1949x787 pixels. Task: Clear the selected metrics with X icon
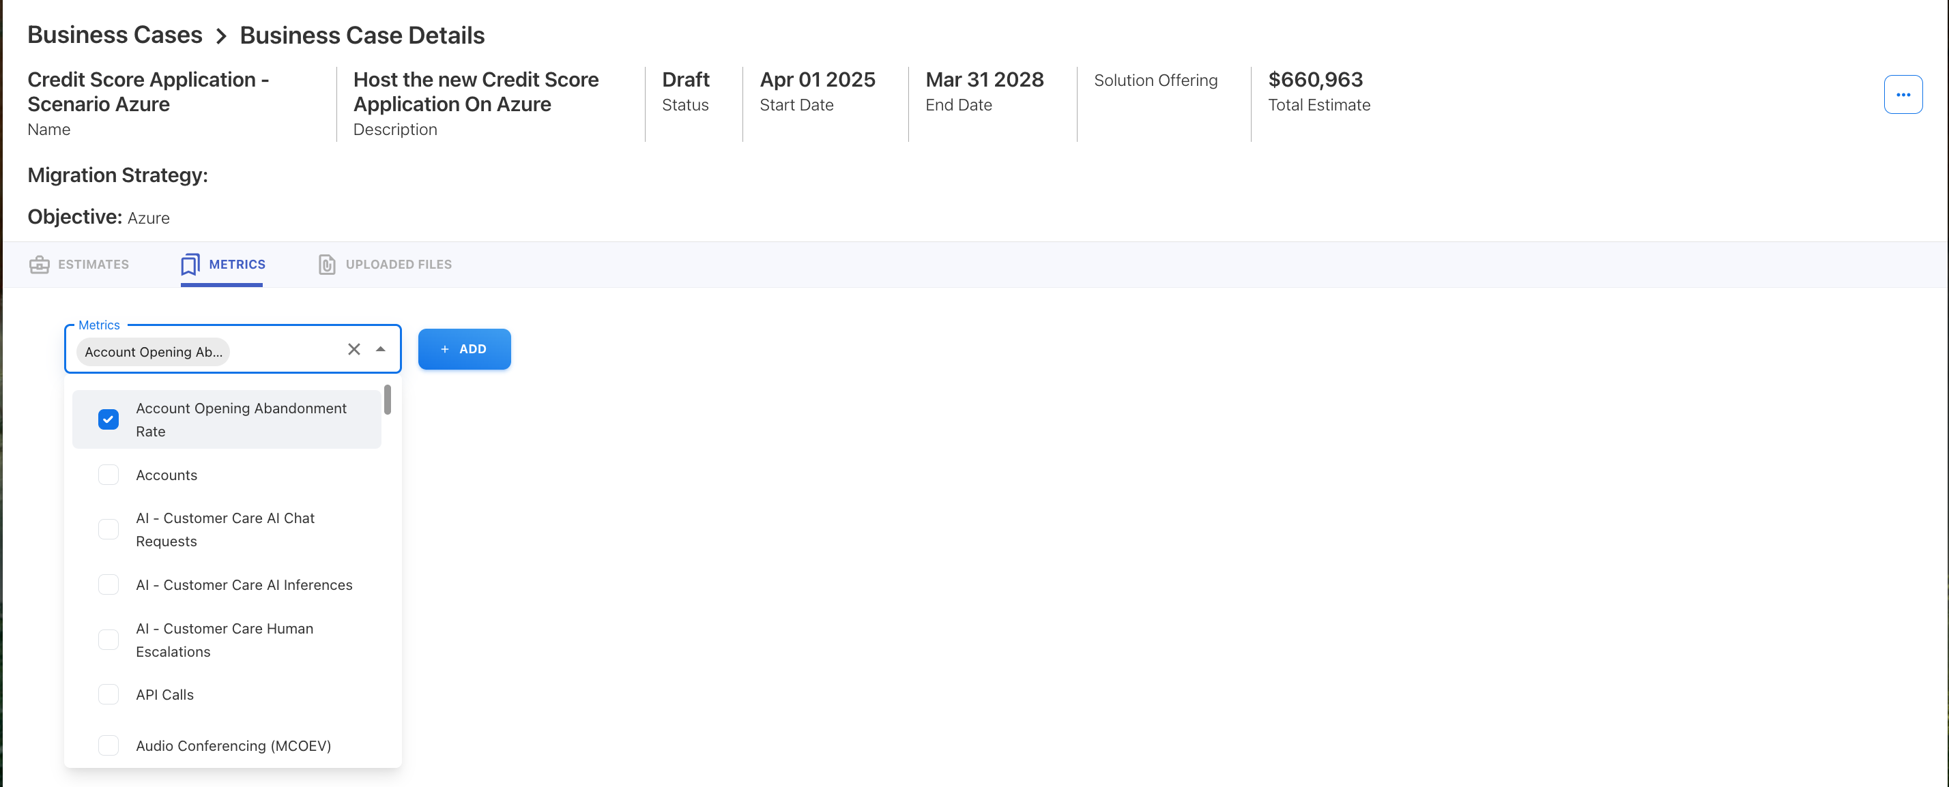pyautogui.click(x=354, y=349)
